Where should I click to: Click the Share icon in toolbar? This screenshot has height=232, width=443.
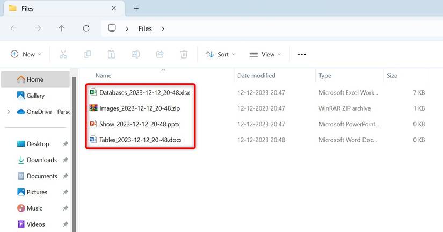click(x=160, y=54)
